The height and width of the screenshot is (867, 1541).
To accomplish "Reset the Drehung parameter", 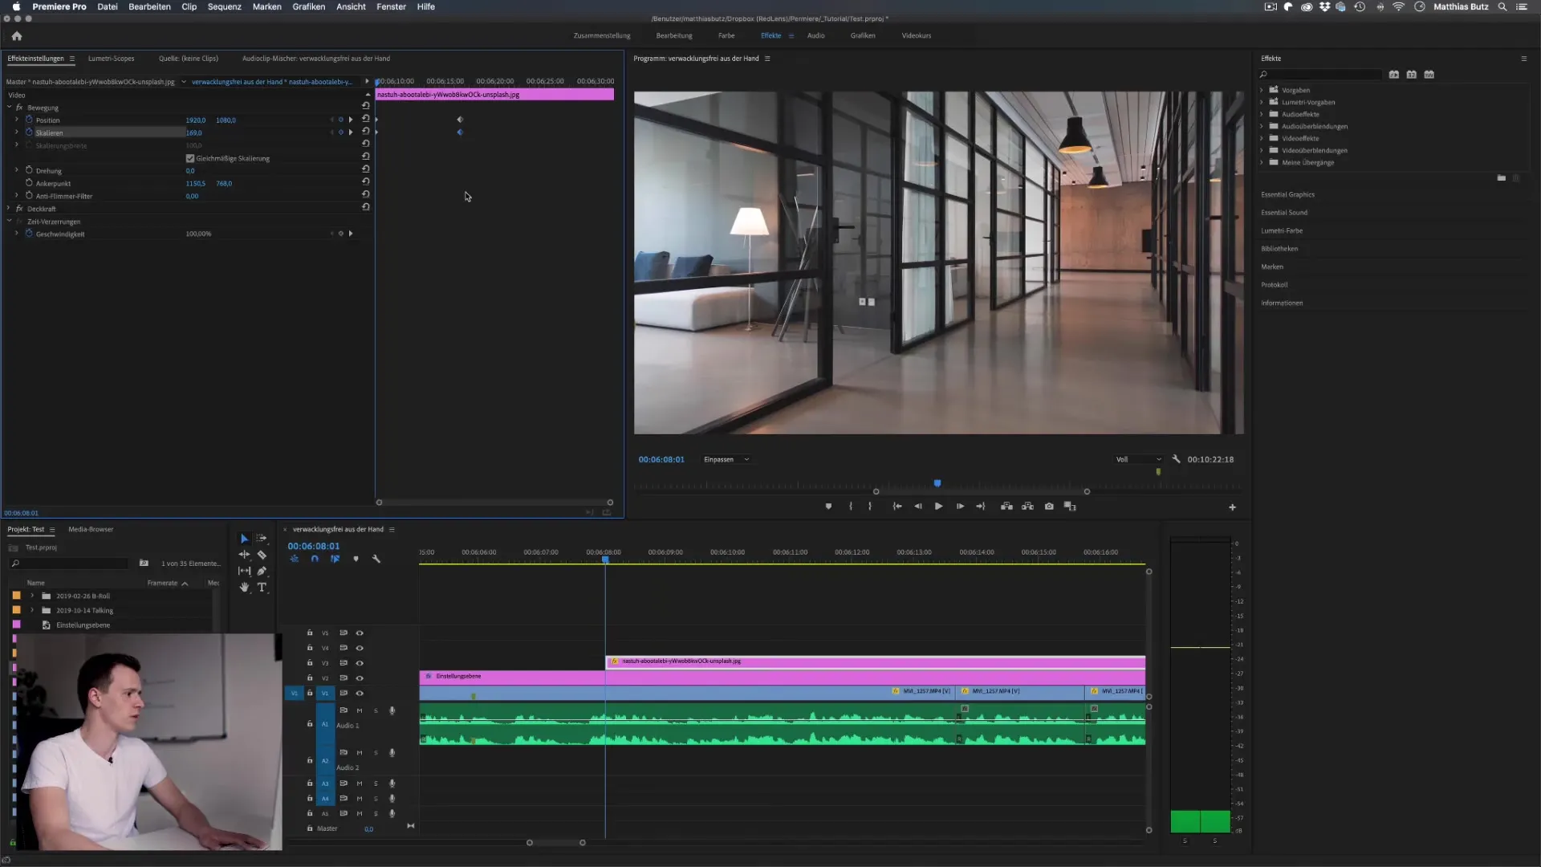I will pyautogui.click(x=365, y=169).
